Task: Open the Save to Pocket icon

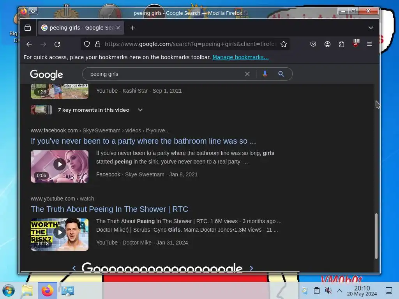Action: click(x=313, y=44)
